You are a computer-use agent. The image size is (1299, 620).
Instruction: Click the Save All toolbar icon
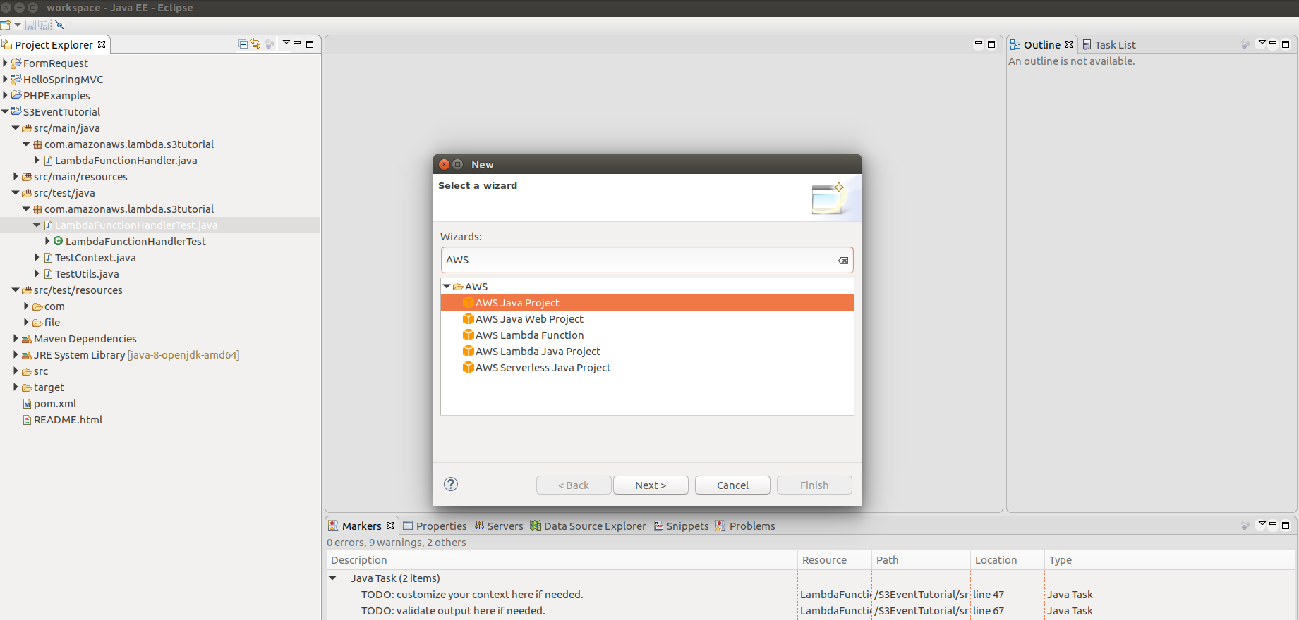click(x=44, y=25)
